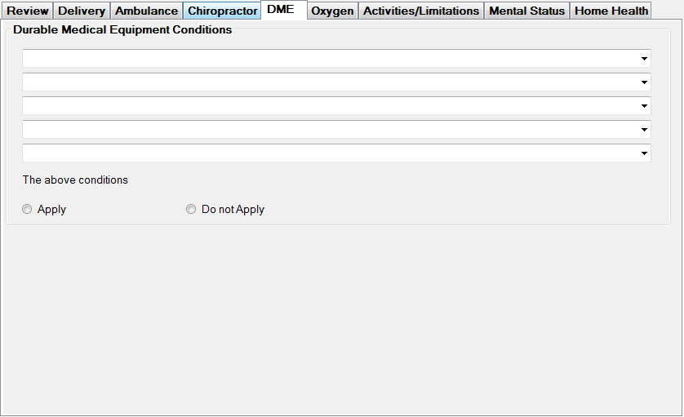The image size is (684, 417).
Task: Select the Apply radio button
Action: tap(28, 210)
